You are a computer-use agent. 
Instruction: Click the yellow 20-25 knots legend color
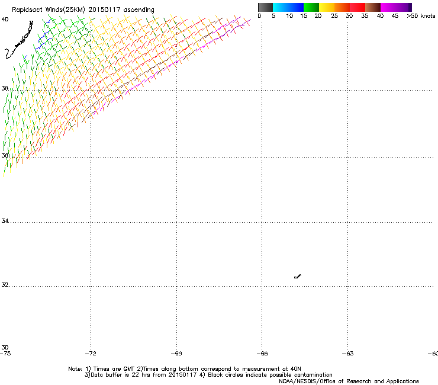(327, 7)
